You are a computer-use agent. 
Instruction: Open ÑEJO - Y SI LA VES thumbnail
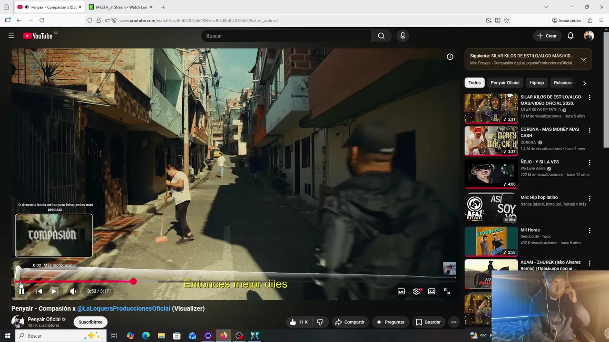point(491,173)
